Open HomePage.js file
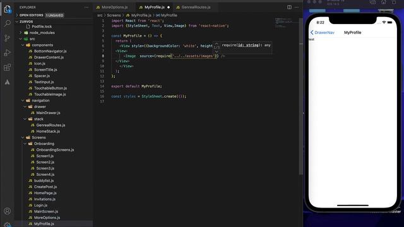Screen dimensions: 404x227 (x=45, y=194)
